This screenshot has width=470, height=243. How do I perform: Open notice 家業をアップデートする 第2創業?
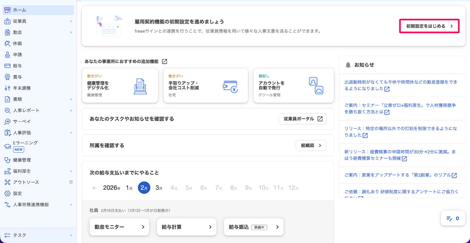[401, 175]
